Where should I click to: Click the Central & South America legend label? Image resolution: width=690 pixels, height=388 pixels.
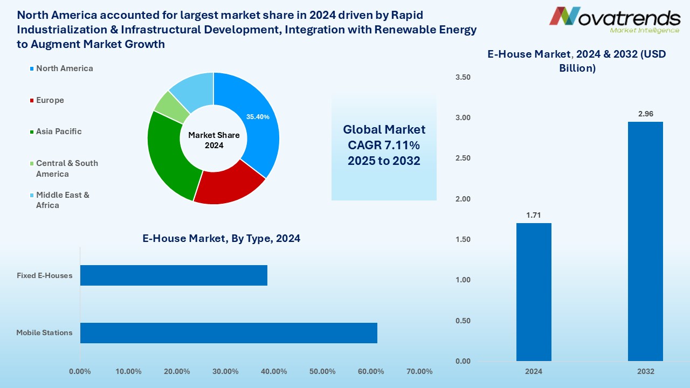(67, 169)
